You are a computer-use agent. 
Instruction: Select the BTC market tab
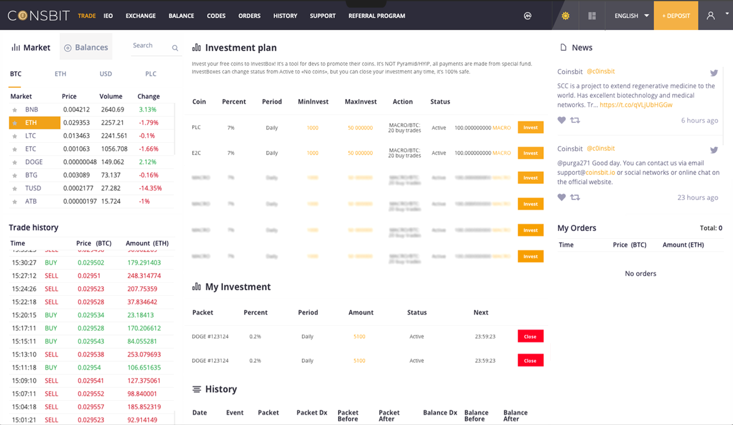click(16, 74)
